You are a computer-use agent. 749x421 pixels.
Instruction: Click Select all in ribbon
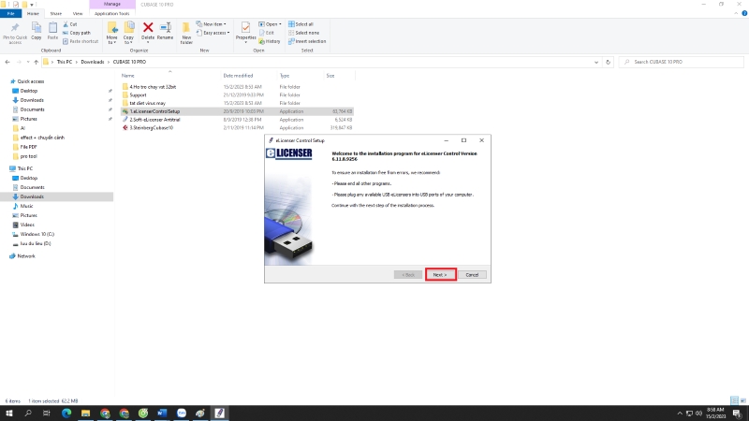point(301,24)
